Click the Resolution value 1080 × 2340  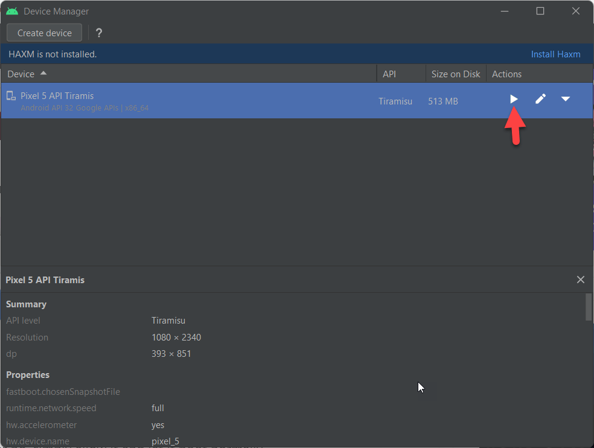[x=176, y=338]
